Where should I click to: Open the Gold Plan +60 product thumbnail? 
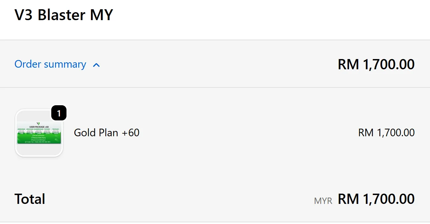(x=39, y=133)
